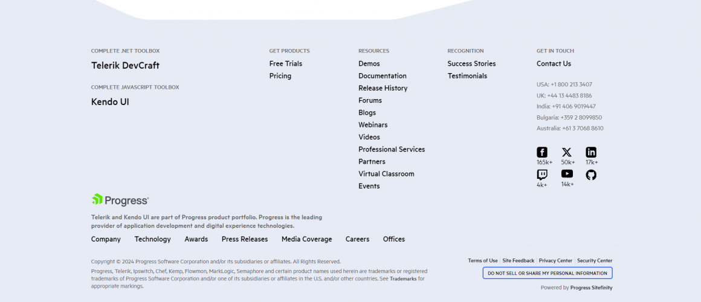
Task: Click the Progress logo
Action: pos(120,200)
